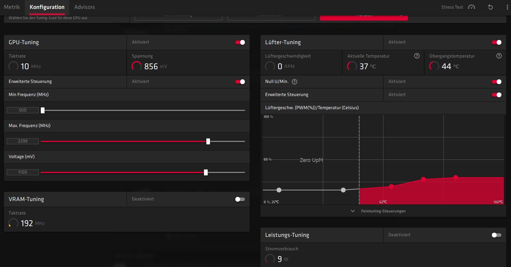Select the rightmost red fan curve point
The width and height of the screenshot is (511, 267).
tap(456, 178)
